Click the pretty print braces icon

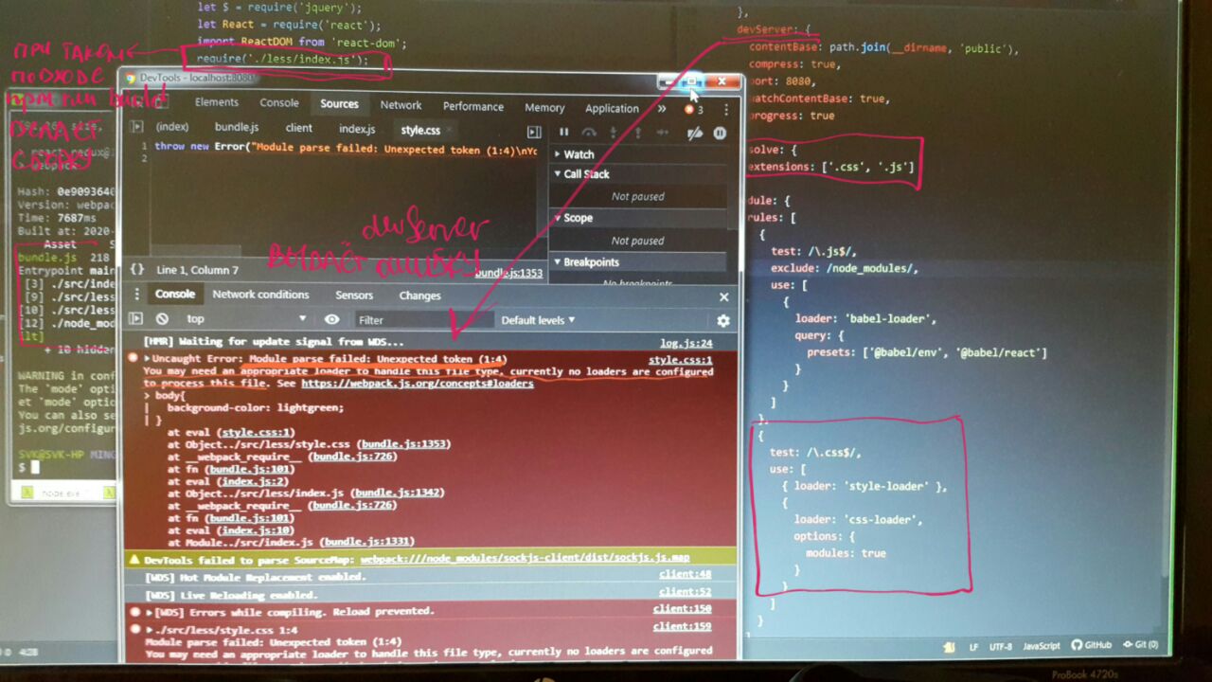[137, 270]
